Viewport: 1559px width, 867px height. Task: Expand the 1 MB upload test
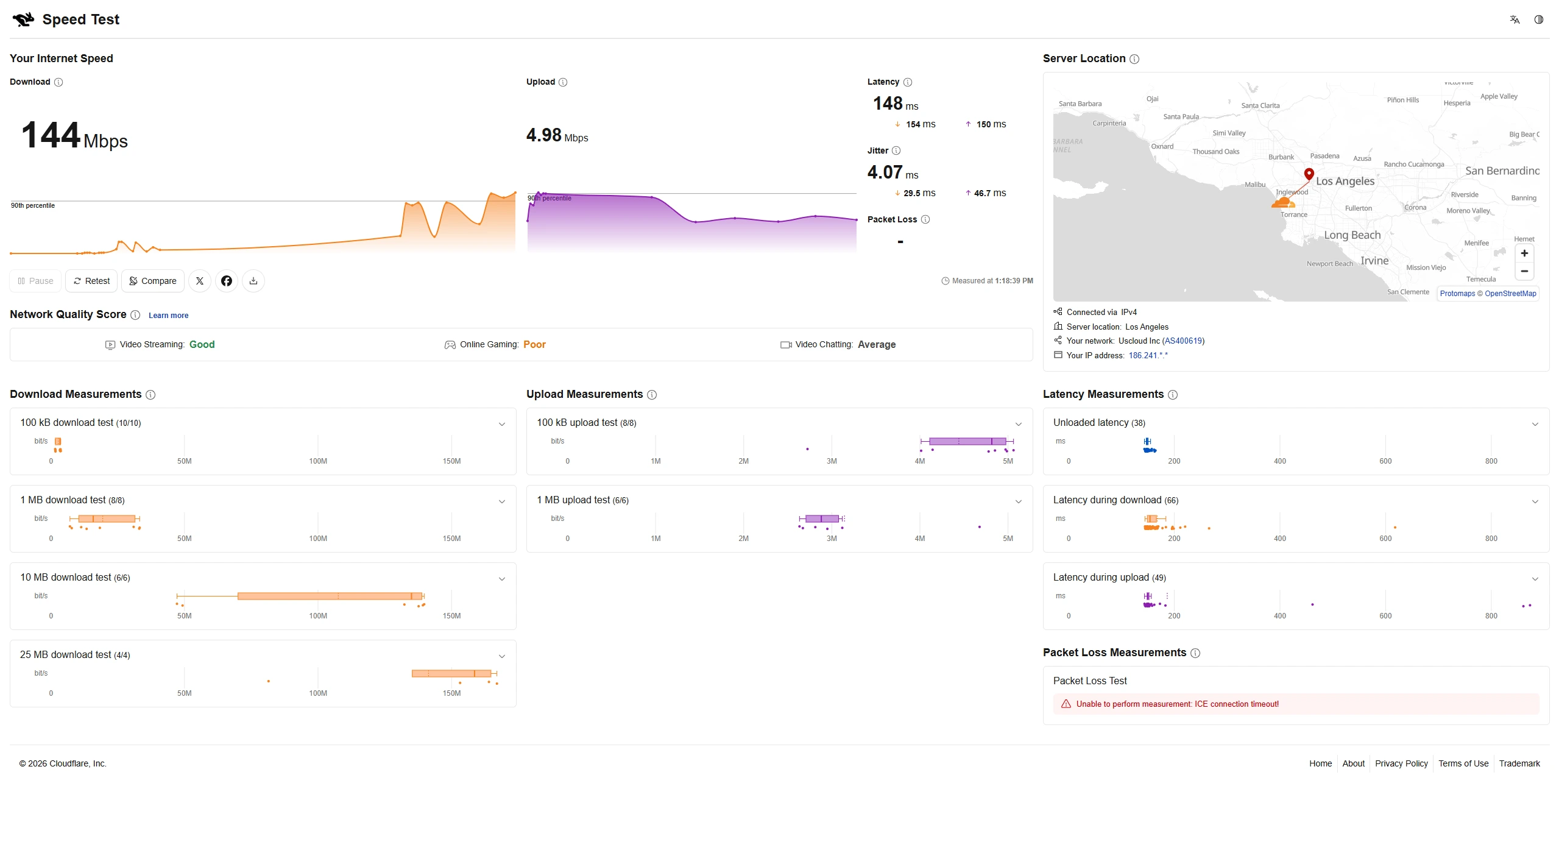coord(1019,501)
